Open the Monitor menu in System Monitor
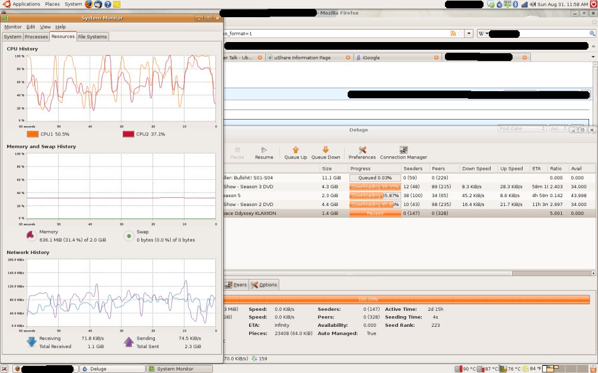 13,27
